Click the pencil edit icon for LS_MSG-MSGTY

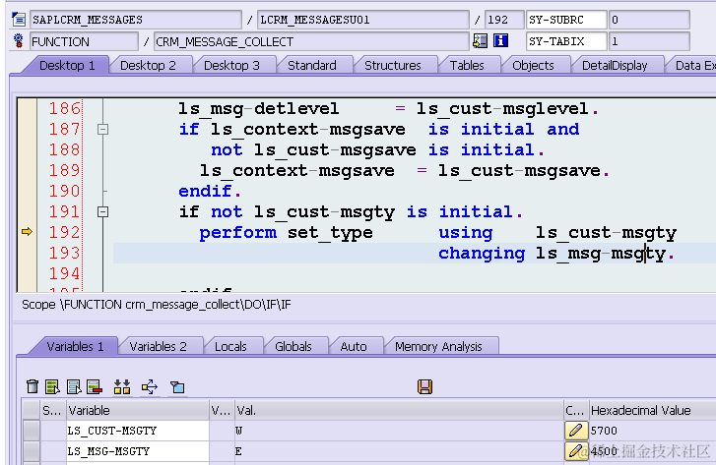click(576, 451)
